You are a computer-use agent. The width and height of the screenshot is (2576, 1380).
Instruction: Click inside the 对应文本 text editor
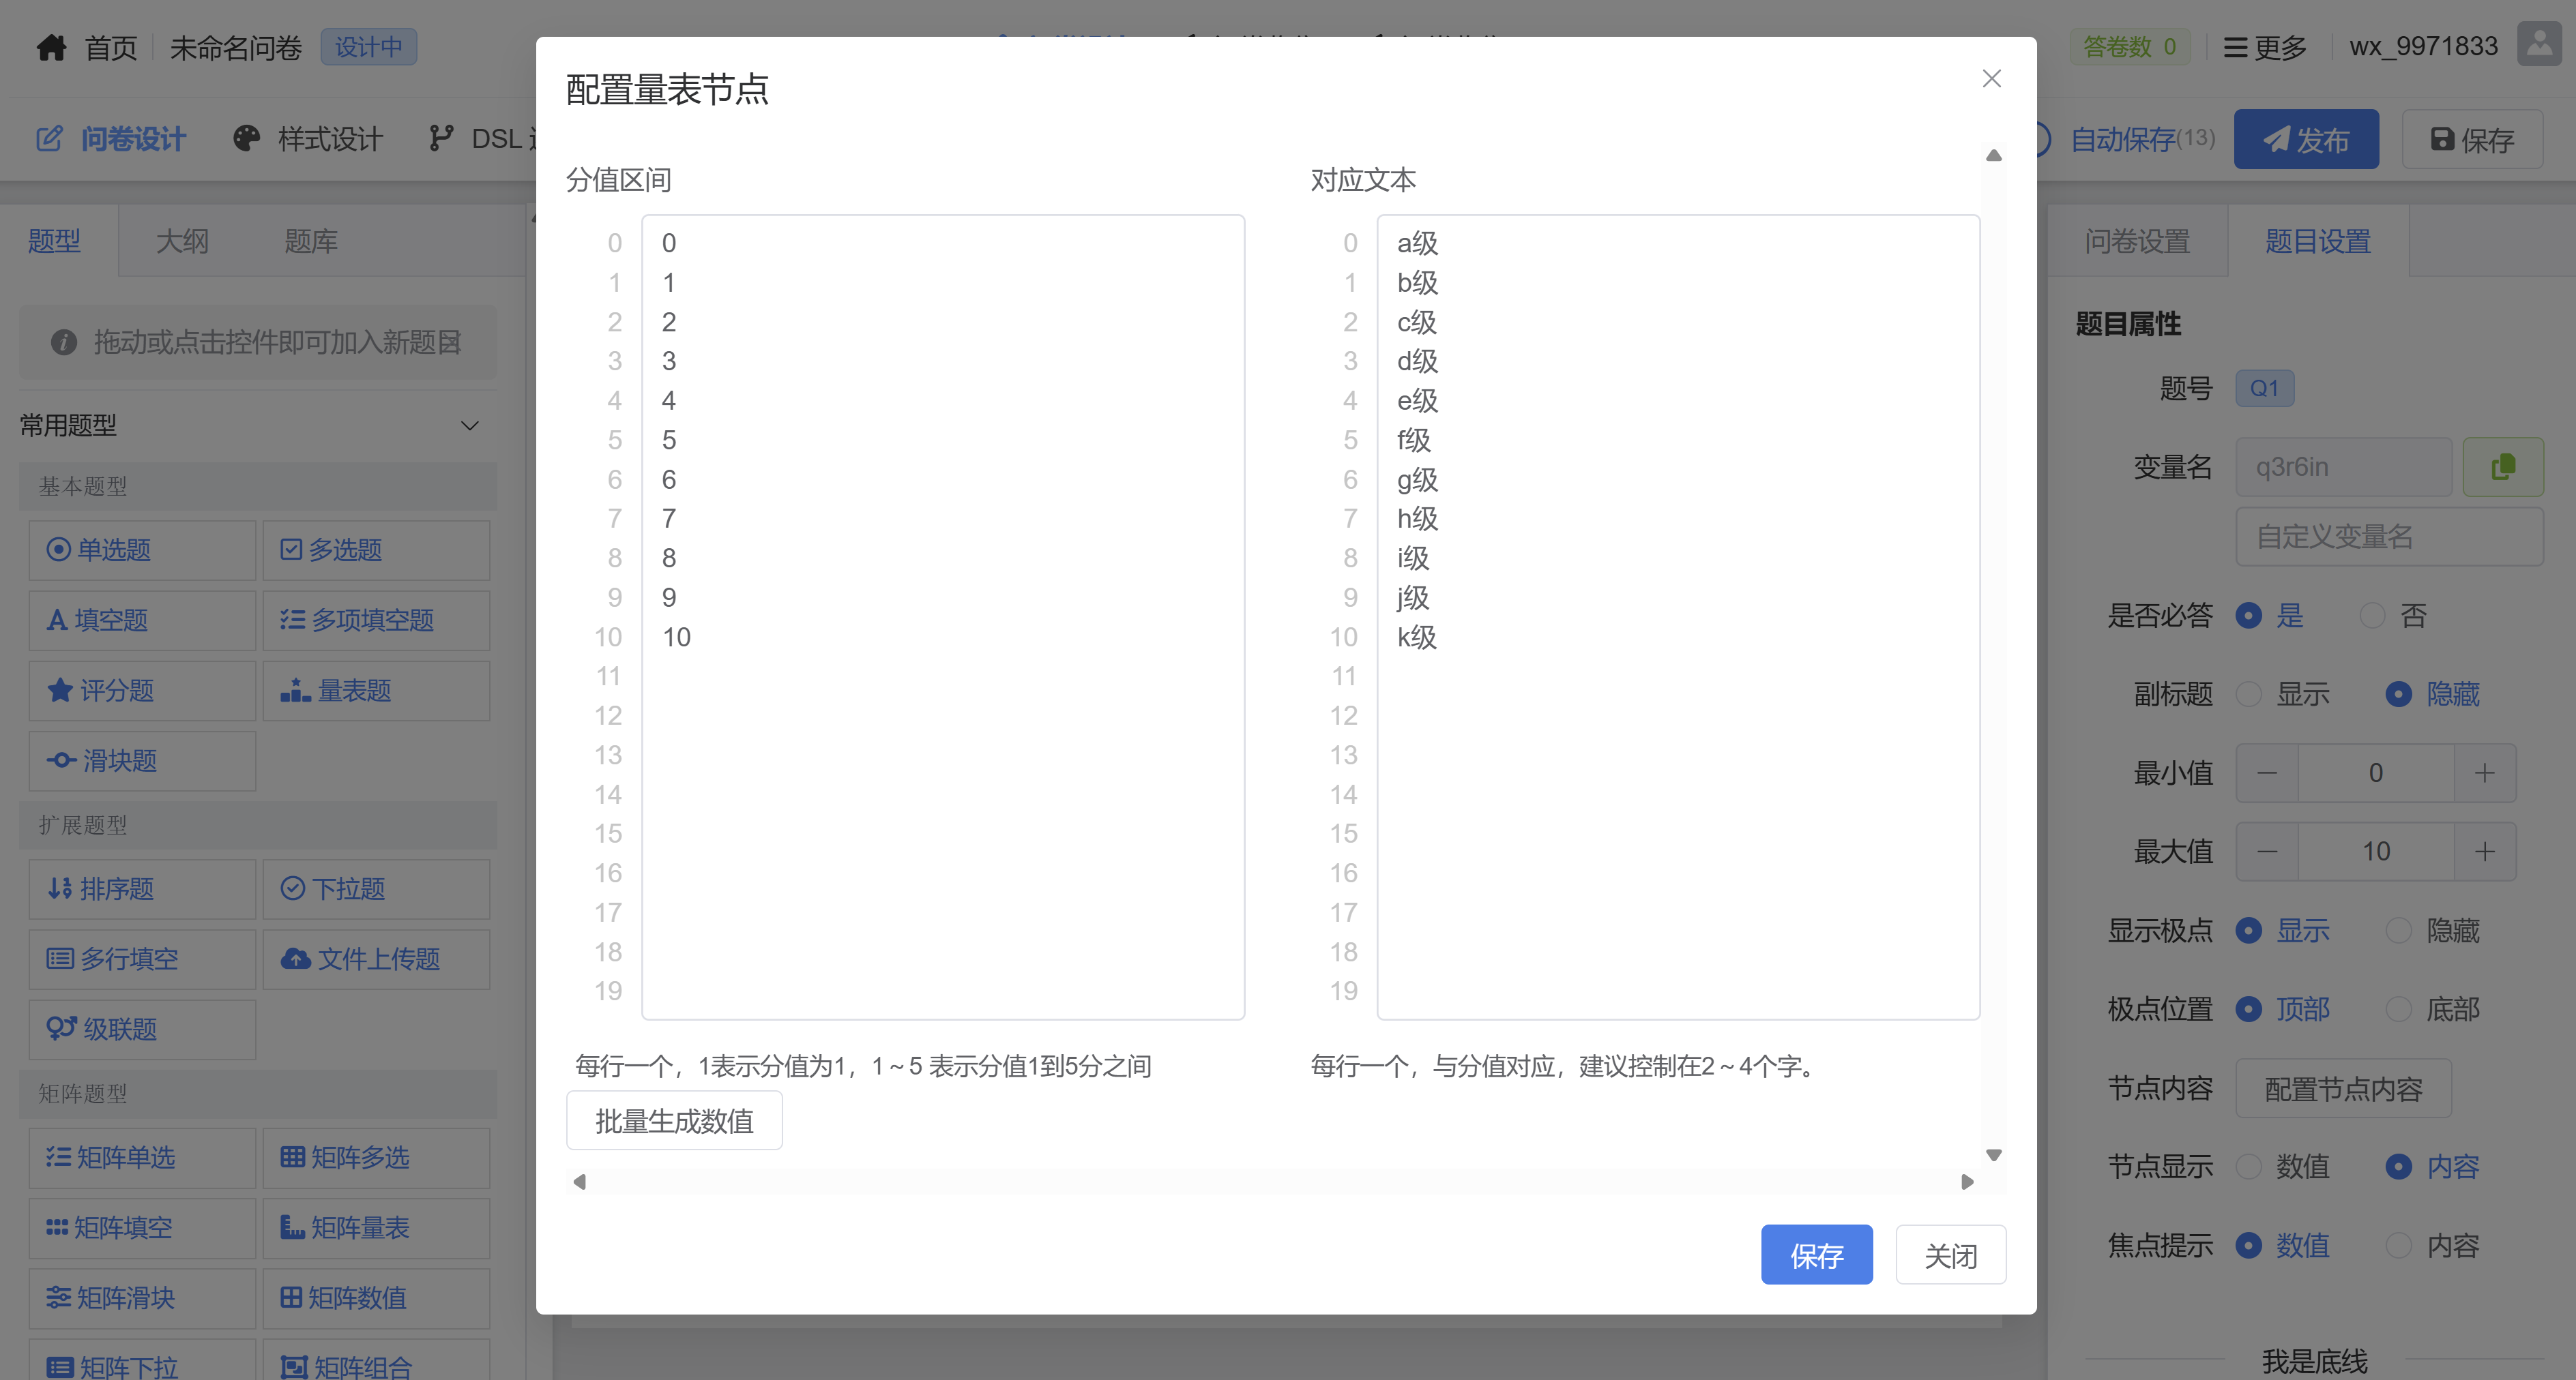[1677, 799]
